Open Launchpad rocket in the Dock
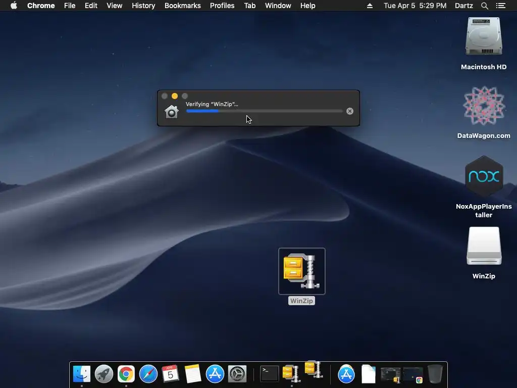The image size is (517, 388). coord(104,374)
